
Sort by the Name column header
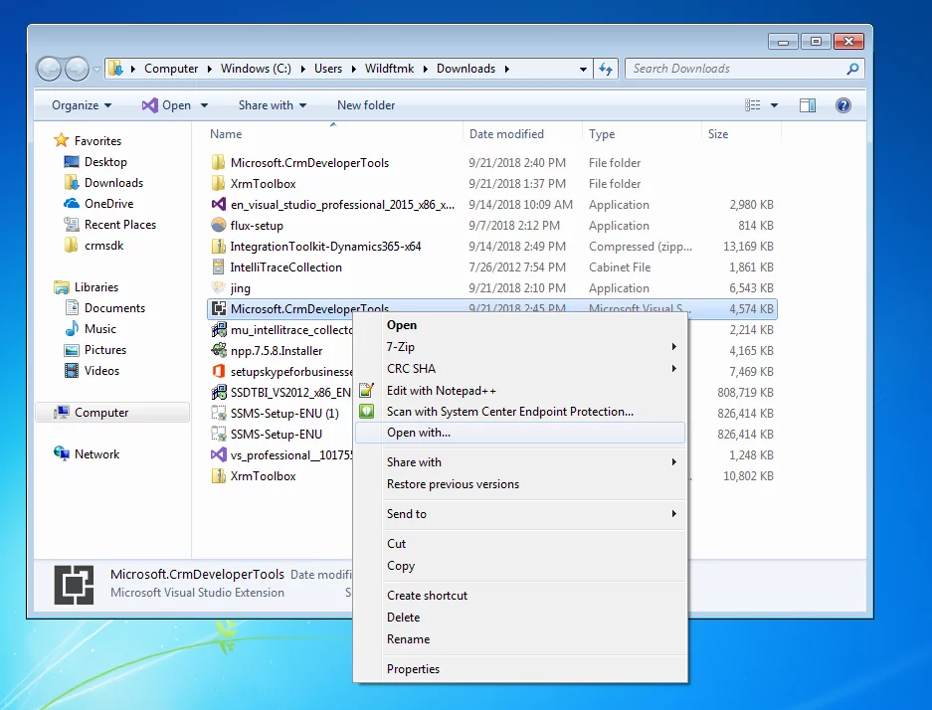coord(333,133)
